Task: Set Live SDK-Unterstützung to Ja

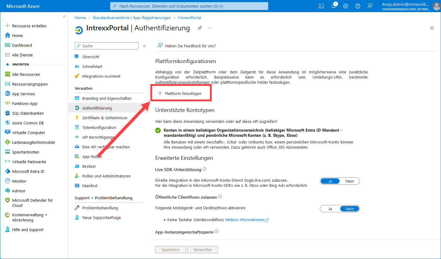Action: [330, 181]
